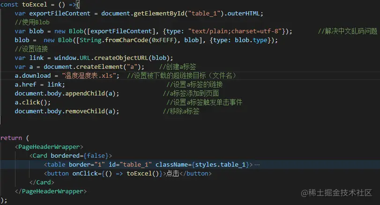380x205 pixels.
Task: Click the //a标签添加到页面 comment
Action: pyautogui.click(x=191, y=94)
